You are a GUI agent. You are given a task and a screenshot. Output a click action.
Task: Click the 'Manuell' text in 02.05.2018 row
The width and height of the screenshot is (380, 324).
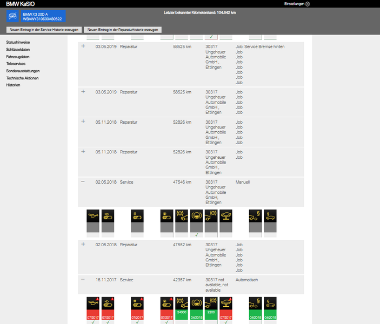pos(243,182)
